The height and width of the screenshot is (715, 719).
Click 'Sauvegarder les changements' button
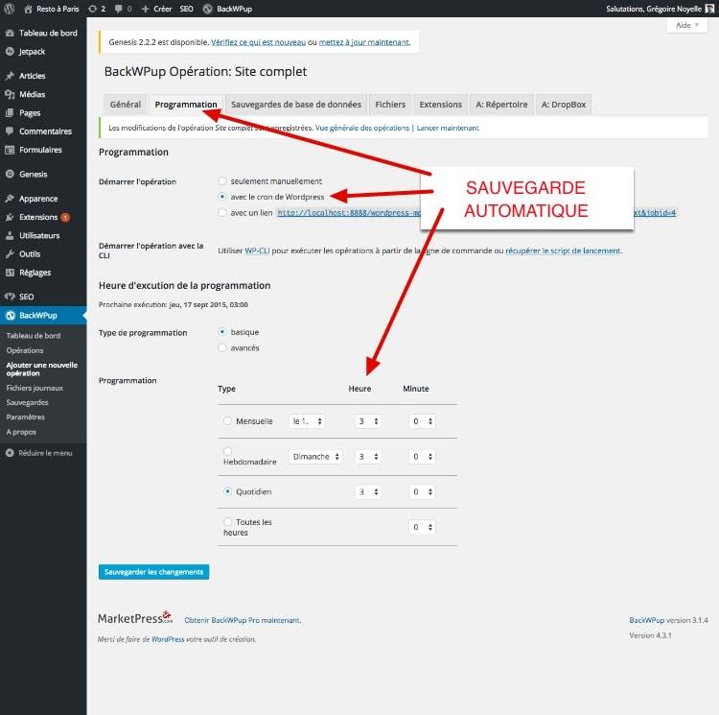pyautogui.click(x=154, y=572)
